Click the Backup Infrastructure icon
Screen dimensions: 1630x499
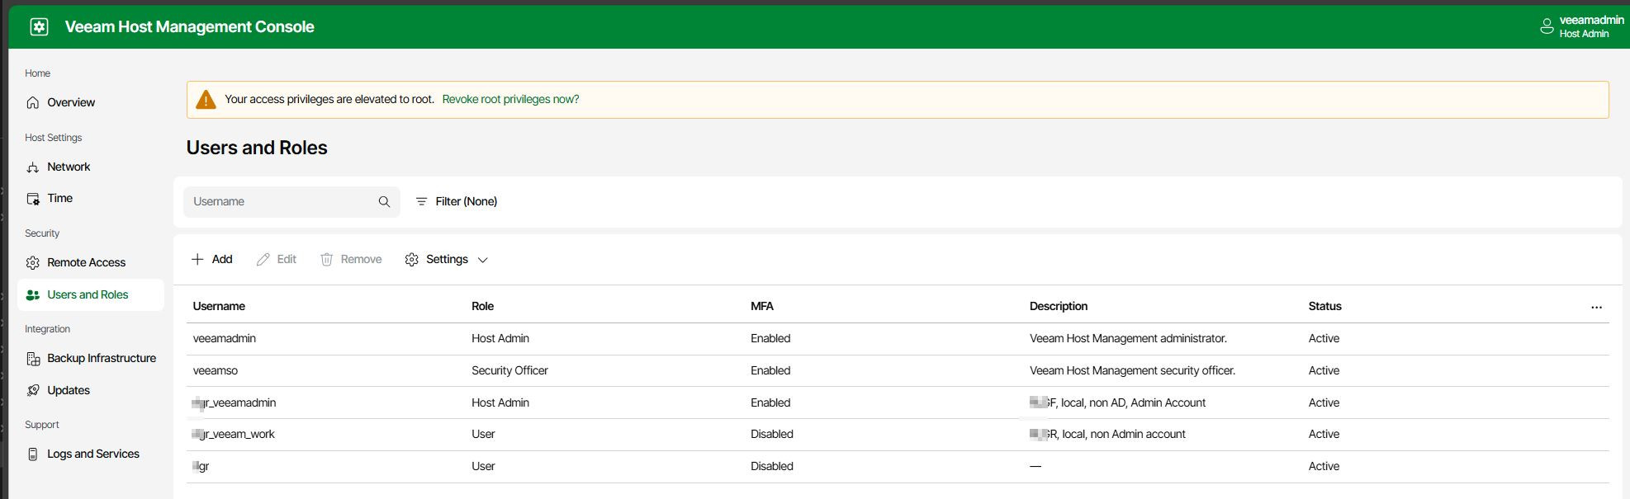[x=33, y=359]
